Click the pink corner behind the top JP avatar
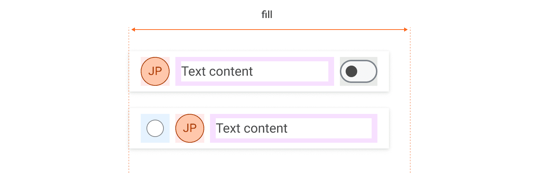The width and height of the screenshot is (534, 173). (143, 59)
